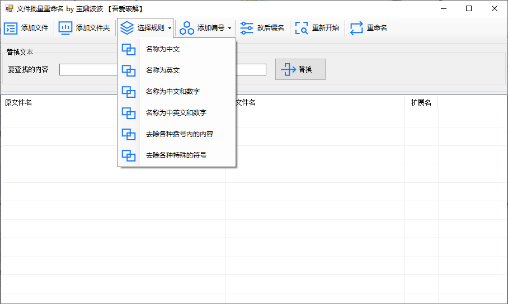Click the 添加编号 hexagon icon
The width and height of the screenshot is (508, 304).
click(x=187, y=28)
